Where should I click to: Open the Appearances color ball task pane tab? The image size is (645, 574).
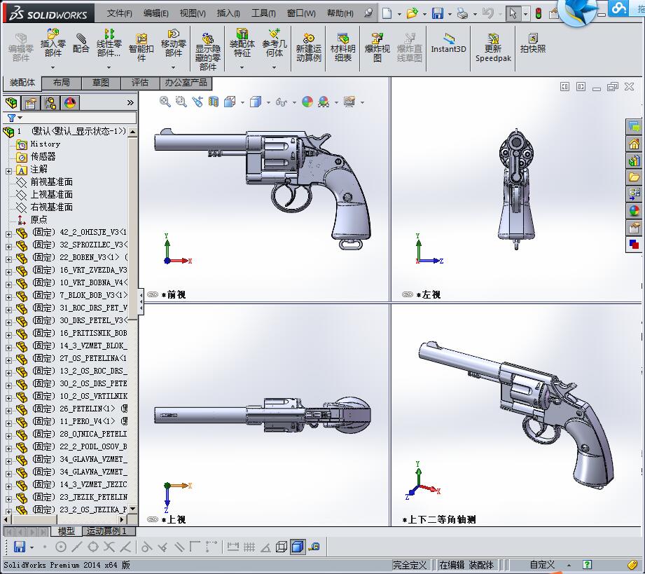pyautogui.click(x=634, y=210)
